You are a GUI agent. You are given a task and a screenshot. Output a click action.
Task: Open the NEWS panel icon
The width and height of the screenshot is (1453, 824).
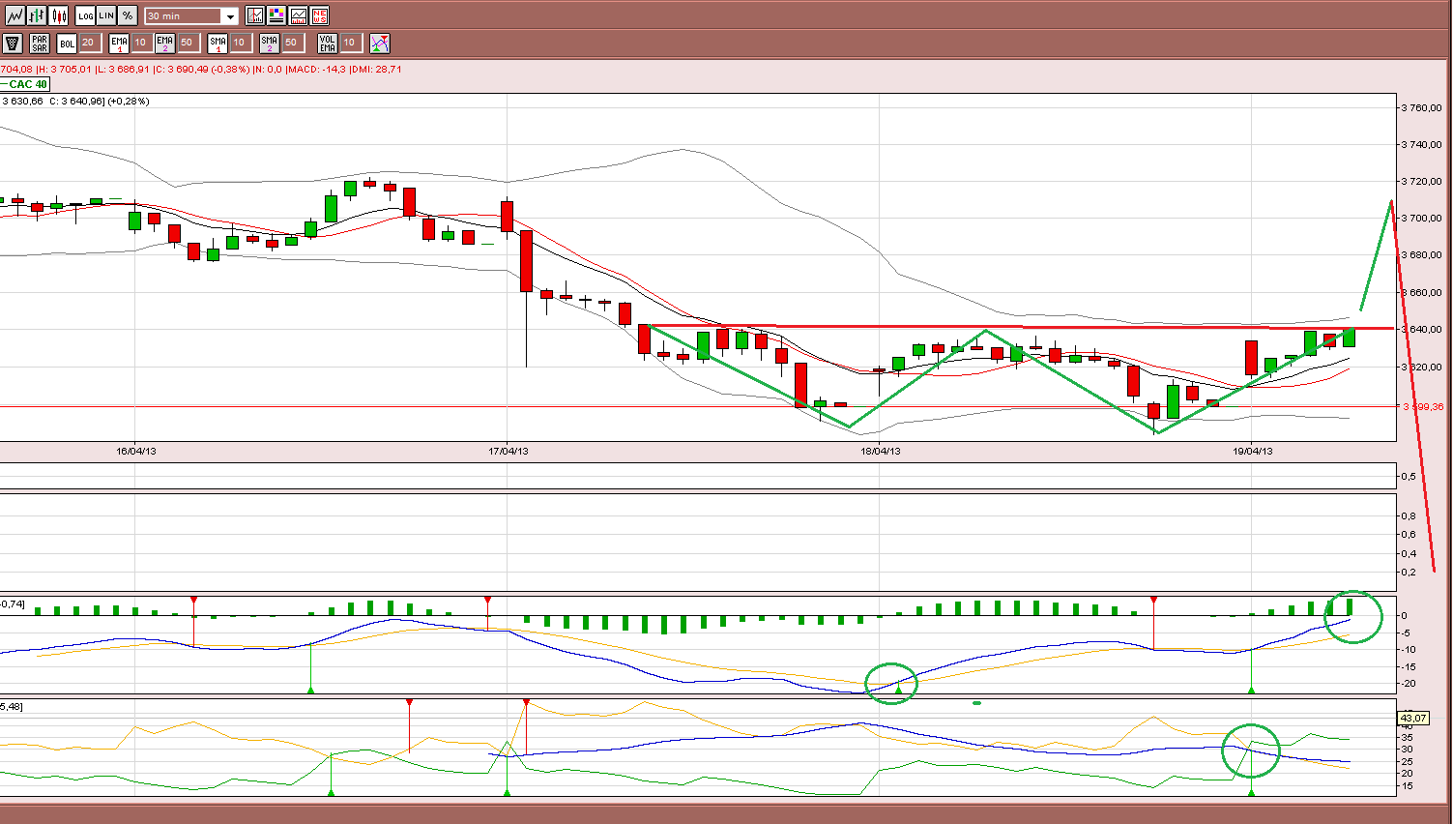click(x=320, y=15)
